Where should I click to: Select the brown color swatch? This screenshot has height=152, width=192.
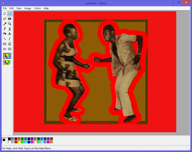(x=51, y=139)
